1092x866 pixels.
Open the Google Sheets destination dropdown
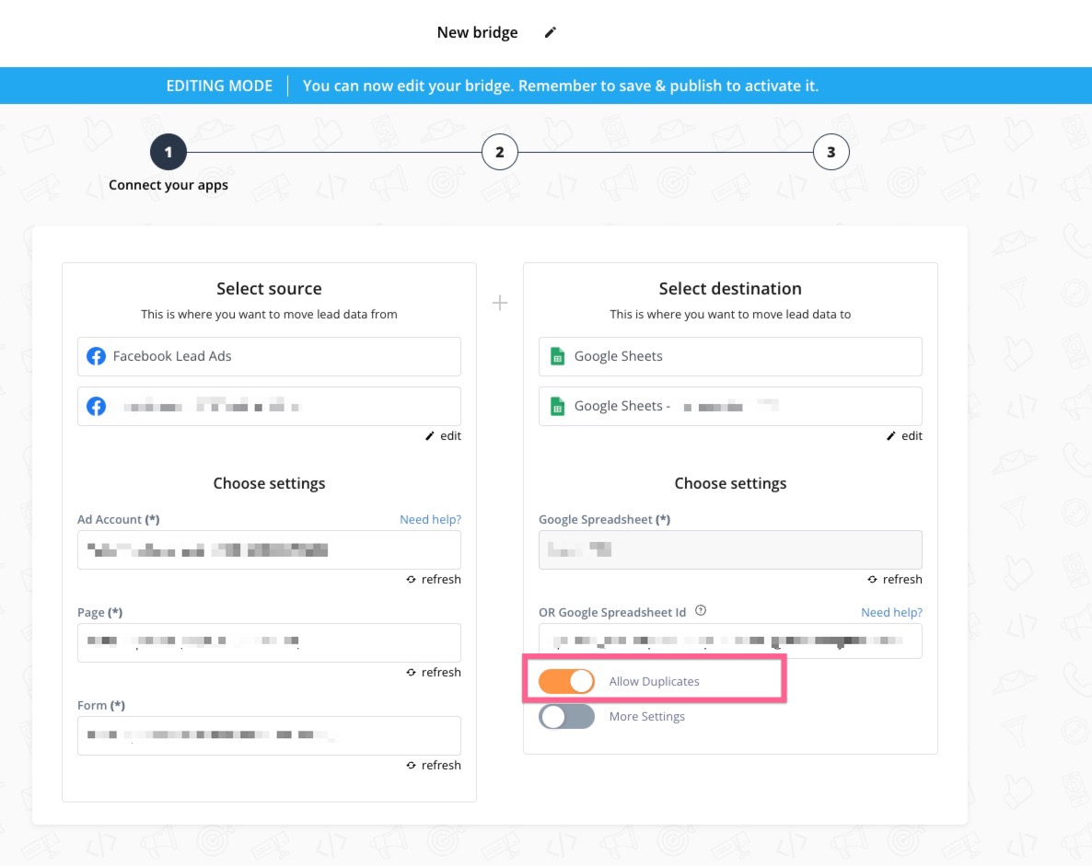730,356
